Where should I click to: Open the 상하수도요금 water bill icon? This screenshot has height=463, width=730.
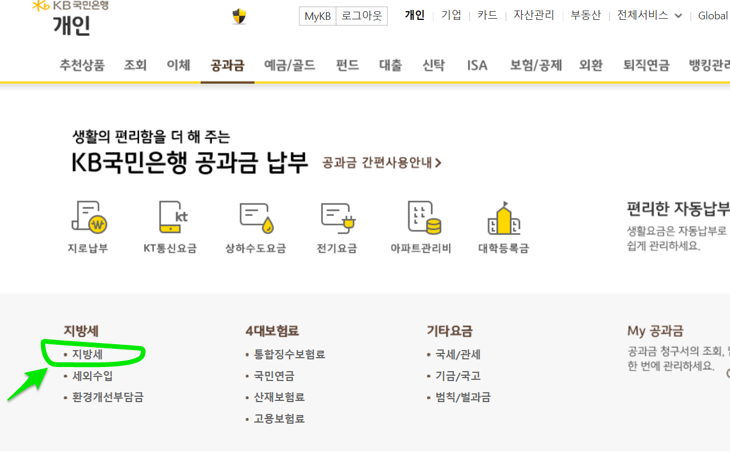tap(256, 217)
